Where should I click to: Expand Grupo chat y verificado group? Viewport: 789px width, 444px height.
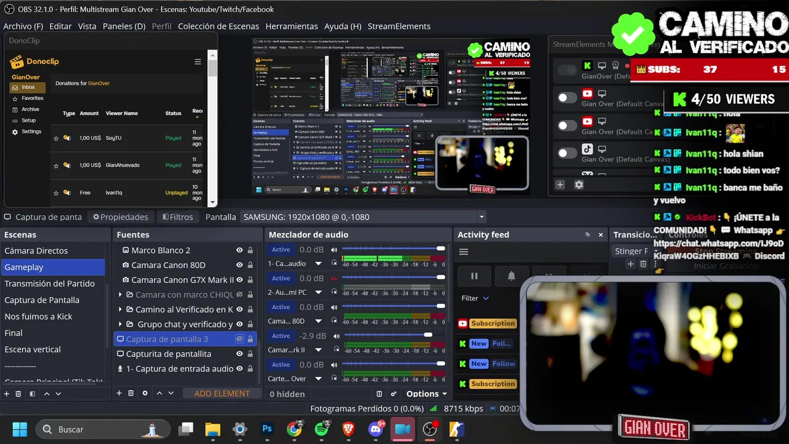point(120,324)
